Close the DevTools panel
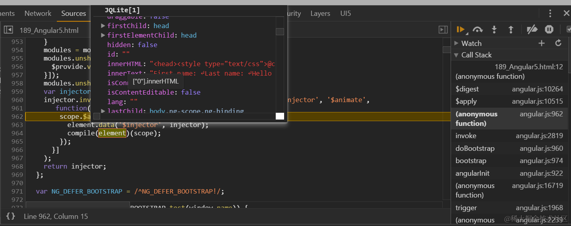571x226 pixels. [566, 13]
